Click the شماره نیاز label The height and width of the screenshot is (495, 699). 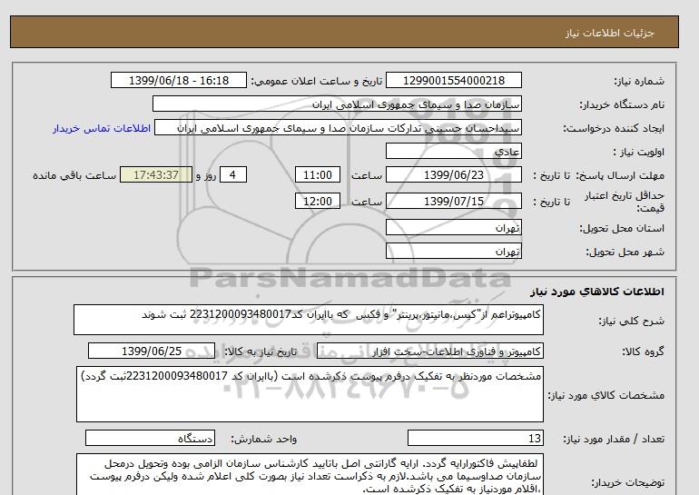(639, 81)
